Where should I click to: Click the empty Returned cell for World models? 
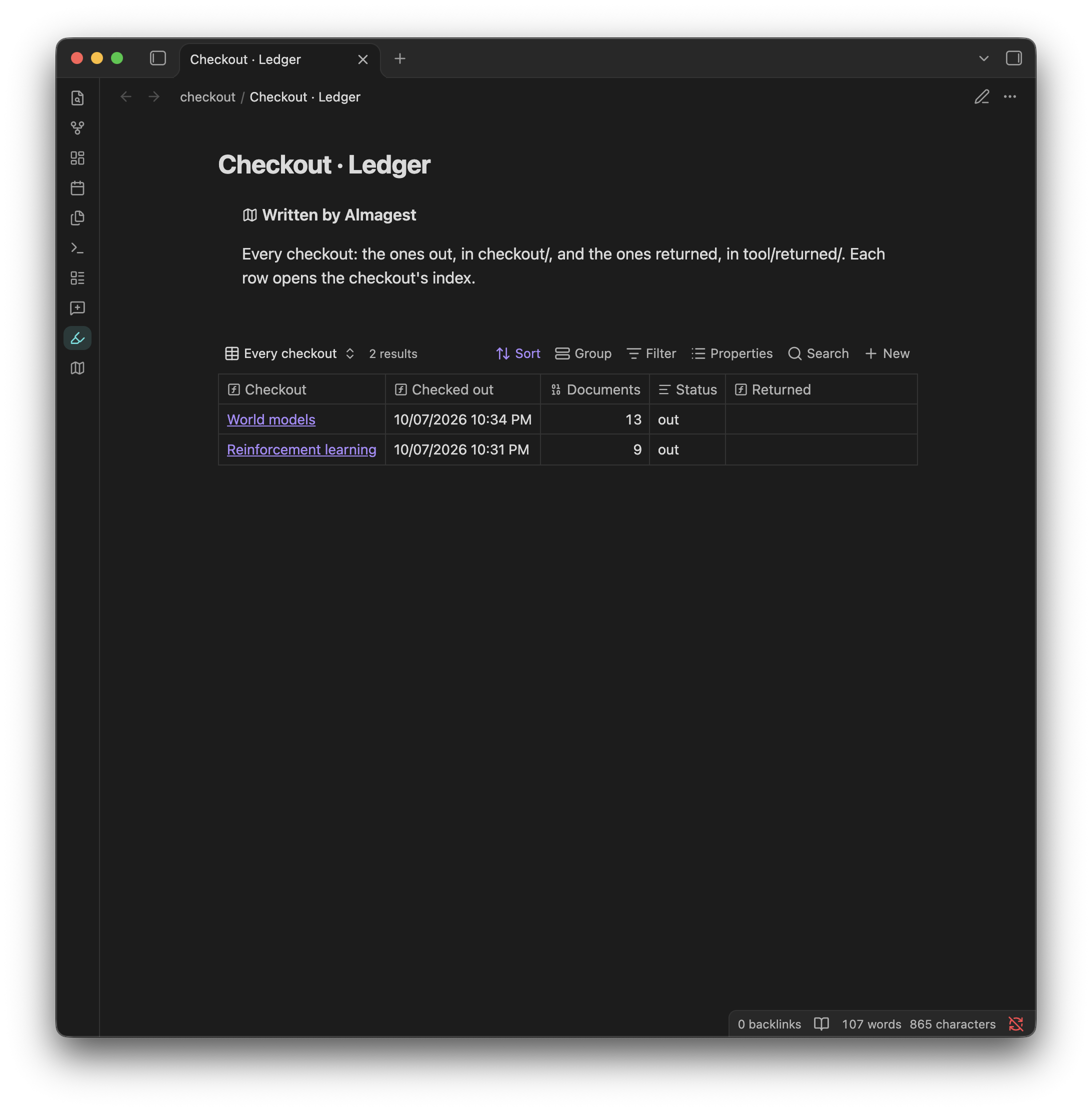(x=820, y=419)
